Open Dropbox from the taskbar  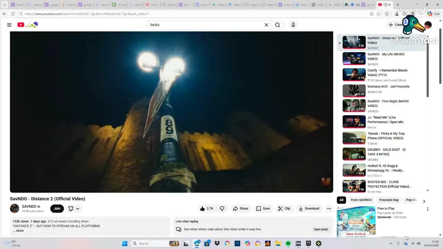[217, 243]
